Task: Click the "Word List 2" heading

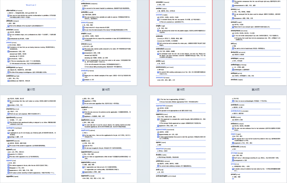Action: pyautogui.click(x=31, y=5)
